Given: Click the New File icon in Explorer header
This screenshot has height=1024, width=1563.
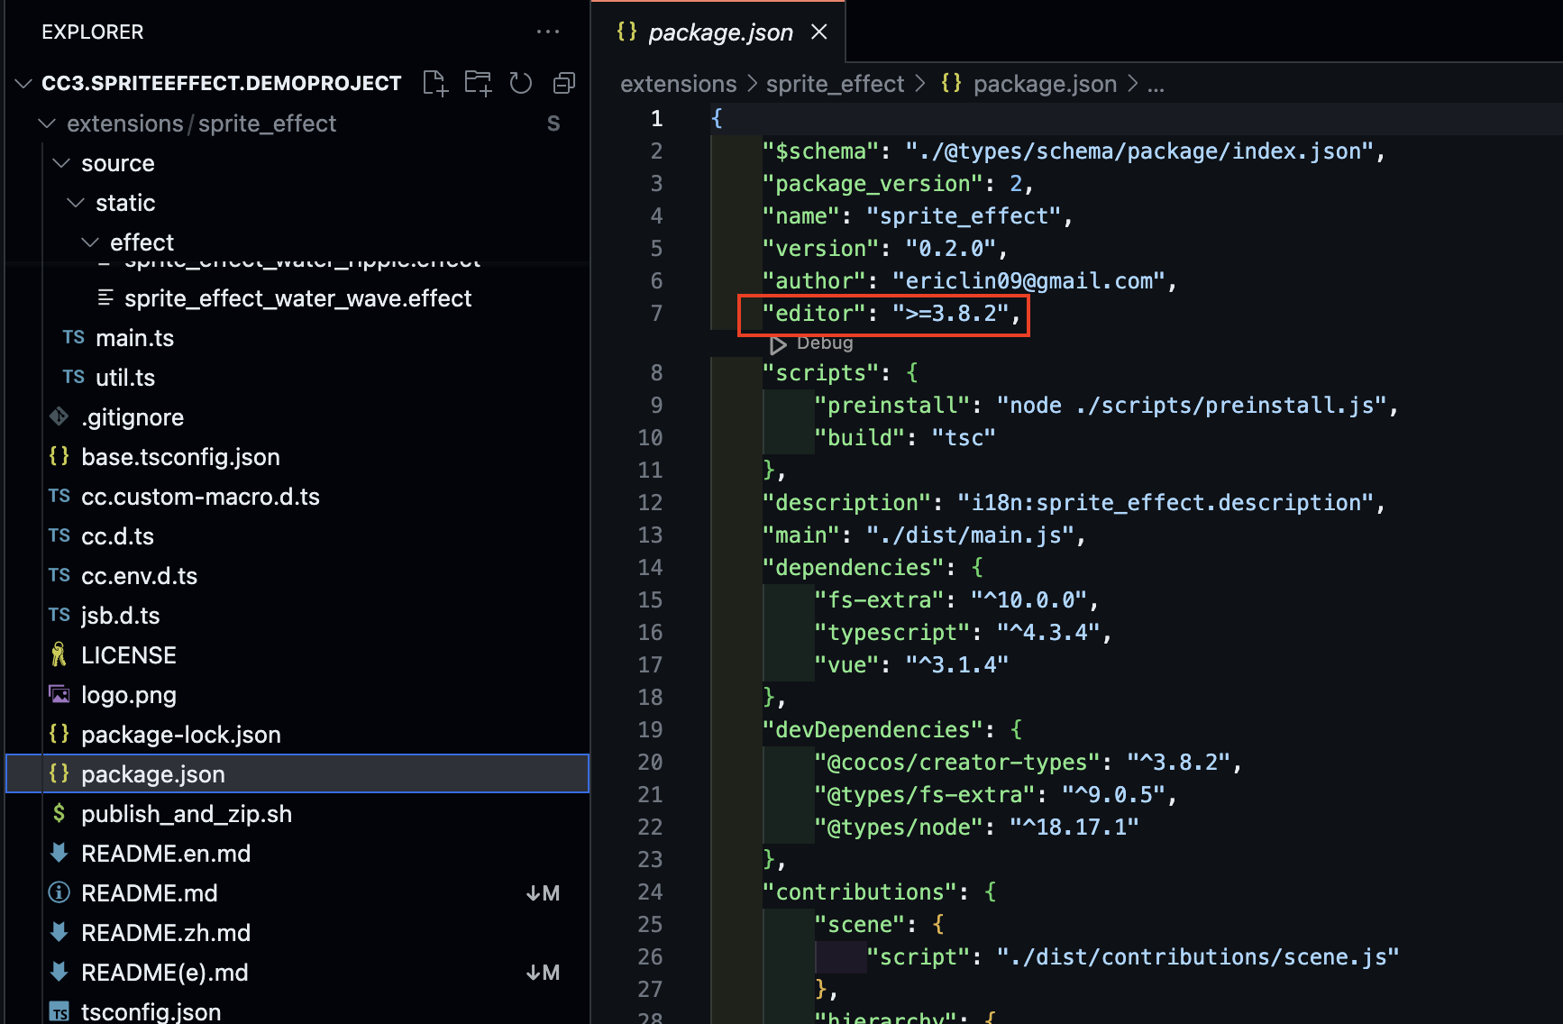Looking at the screenshot, I should [435, 83].
